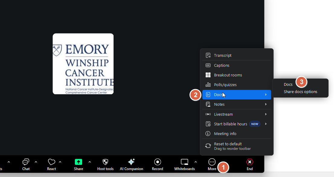This screenshot has width=334, height=177.
Task: Launch AI Companion
Action: pos(131,164)
